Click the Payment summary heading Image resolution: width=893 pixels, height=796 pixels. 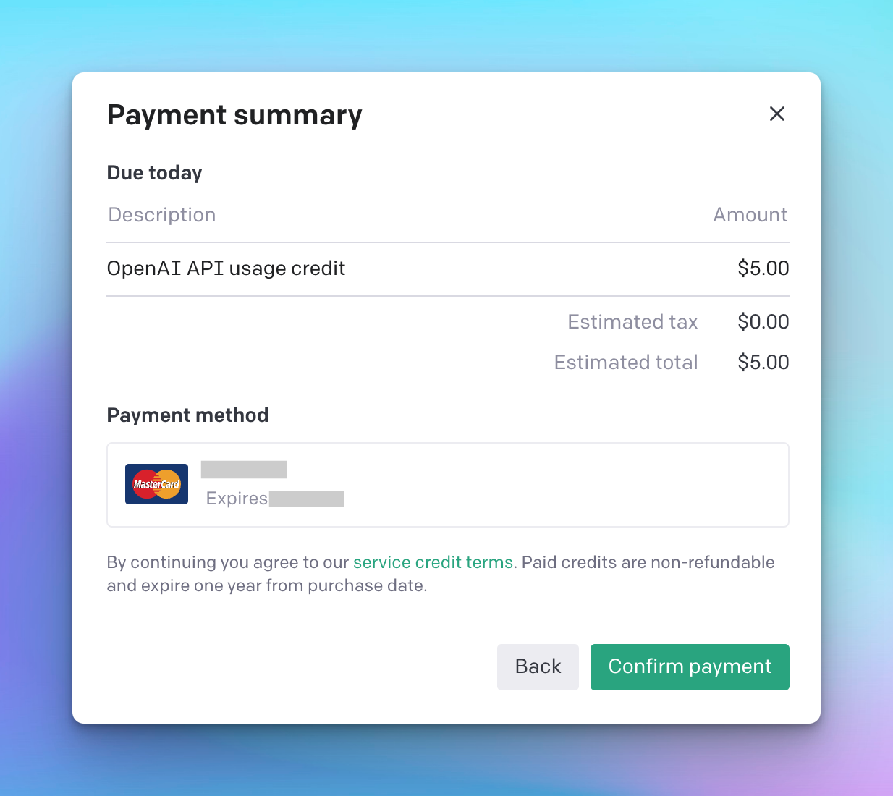click(234, 115)
